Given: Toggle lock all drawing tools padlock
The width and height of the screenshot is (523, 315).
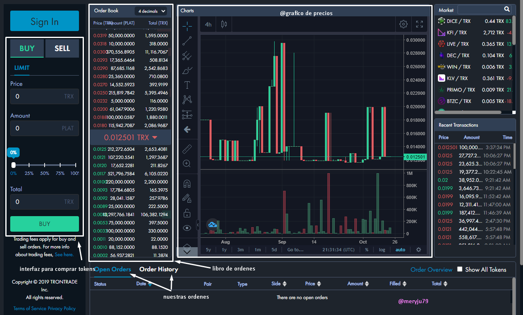Looking at the screenshot, I should tap(187, 213).
